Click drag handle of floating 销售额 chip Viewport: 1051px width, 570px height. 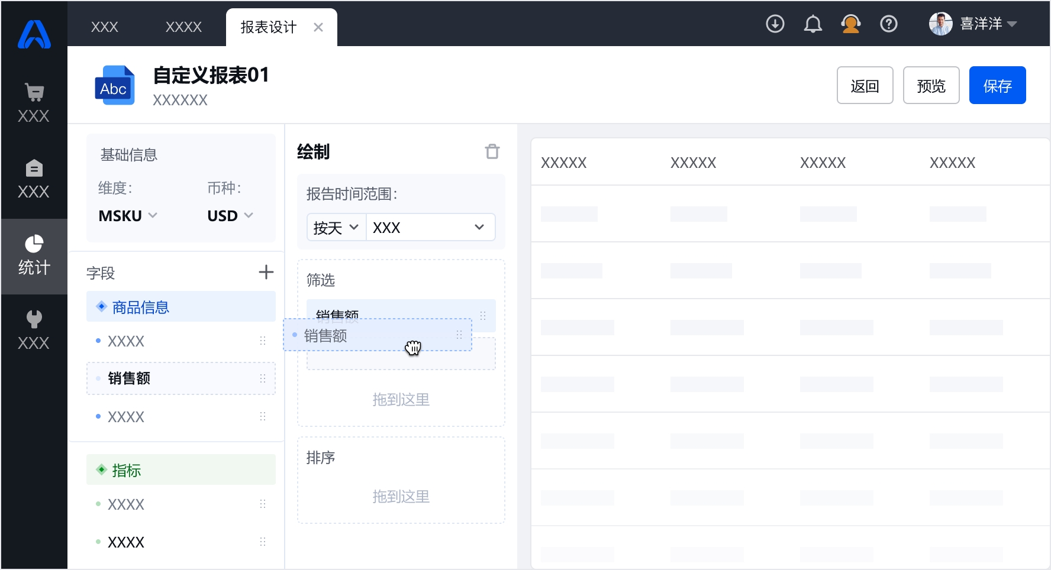[459, 335]
